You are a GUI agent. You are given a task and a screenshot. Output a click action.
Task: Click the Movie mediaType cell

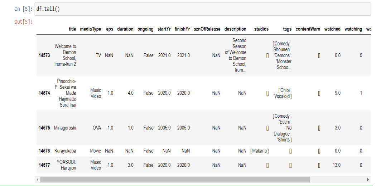click(x=96, y=151)
